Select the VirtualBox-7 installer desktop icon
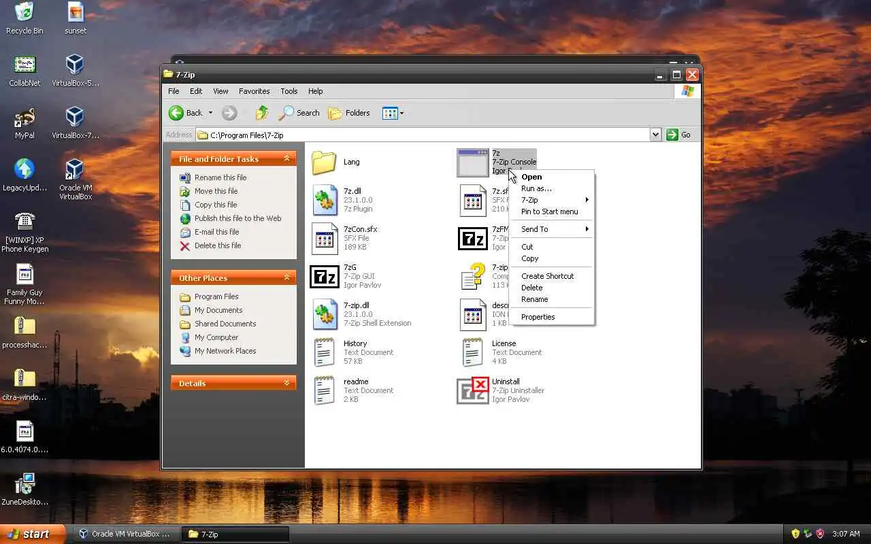Screen dimensions: 871x544 (x=75, y=117)
